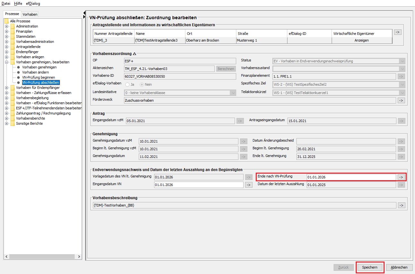This screenshot has height=274, width=415.
Task: Click bullet icon beside Vorhaben ändern
Action: pyautogui.click(x=19, y=72)
